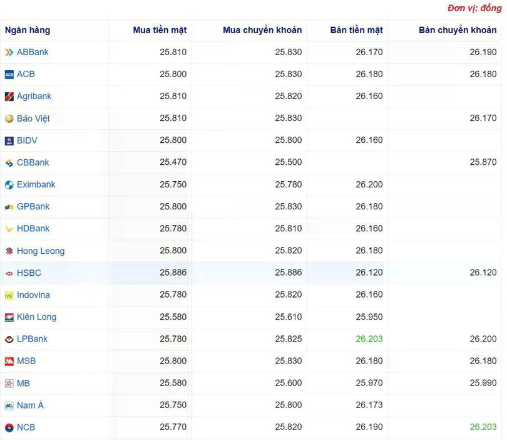Viewport: 507px width, 440px height.
Task: Visit the Nam Á link
Action: (30, 405)
